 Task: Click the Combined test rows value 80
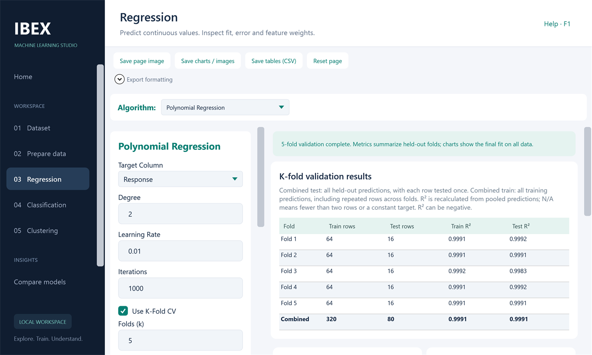[391, 319]
